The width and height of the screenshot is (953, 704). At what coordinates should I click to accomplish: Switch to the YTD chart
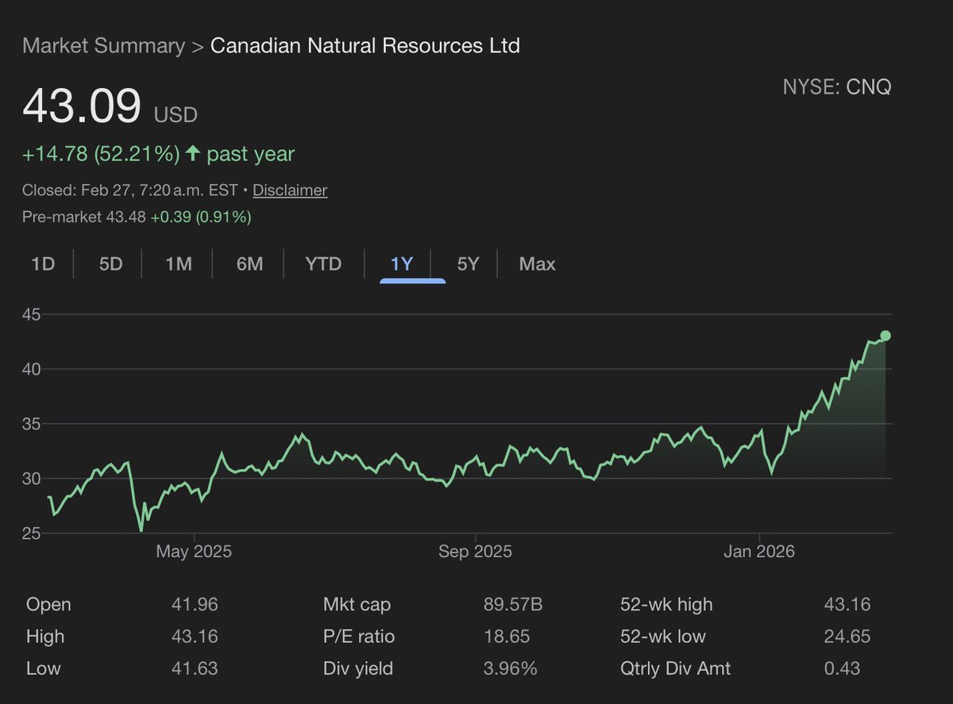[322, 264]
